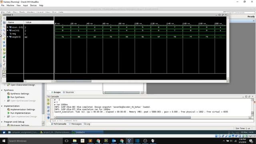
Task: Expand the seg[6:0] signal bus
Action: coord(8,37)
